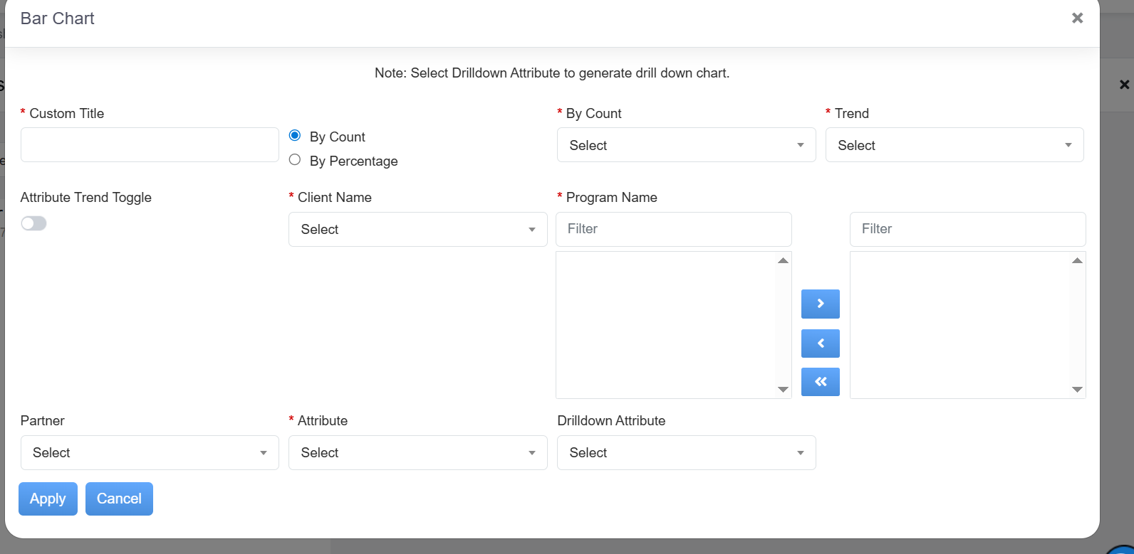Close the Bar Chart dialog
This screenshot has width=1134, height=554.
click(1077, 18)
